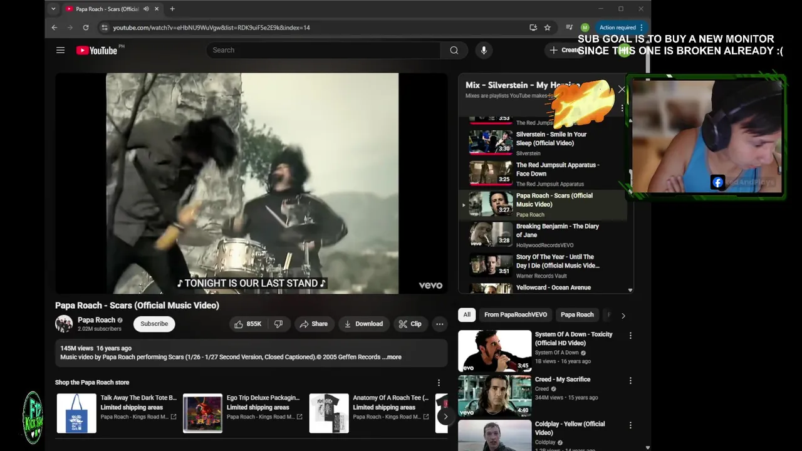Open Anatomy Of A Roach Tee product

370,413
